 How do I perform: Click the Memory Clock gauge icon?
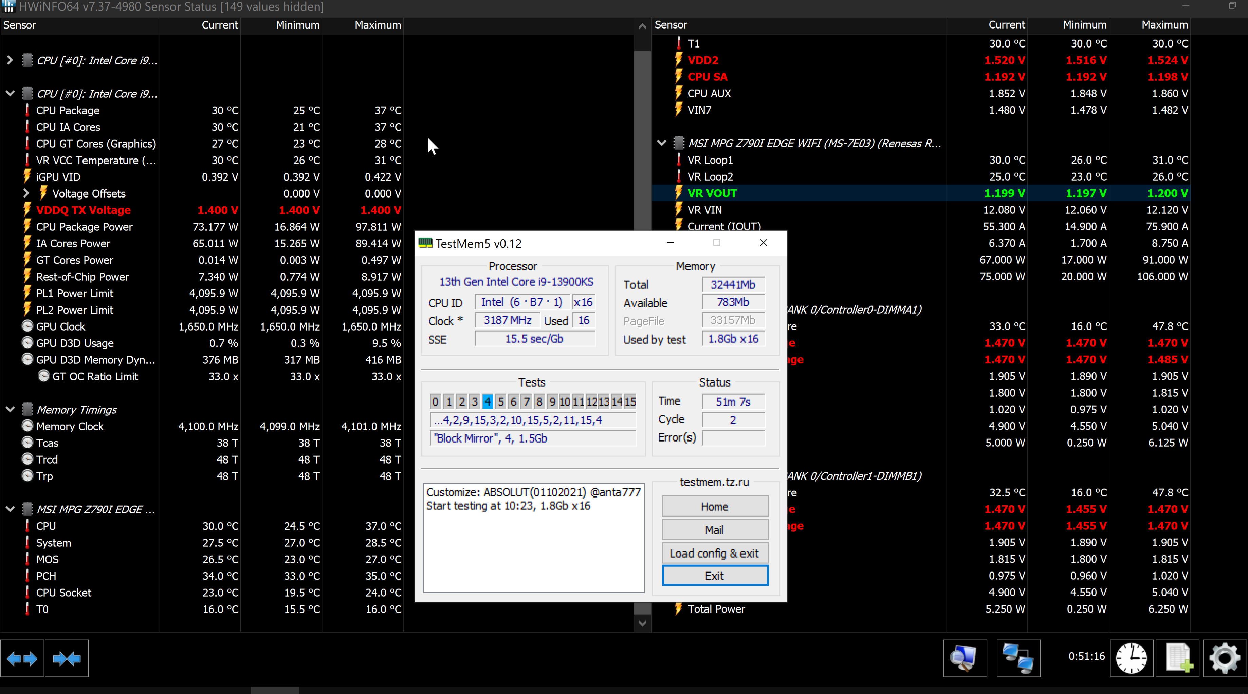(27, 426)
